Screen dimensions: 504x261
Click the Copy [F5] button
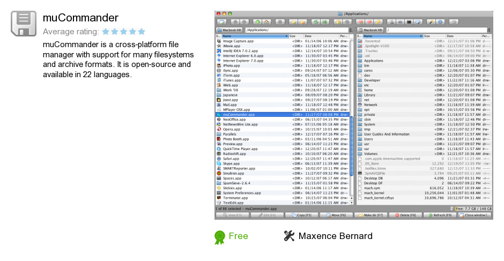(x=301, y=215)
